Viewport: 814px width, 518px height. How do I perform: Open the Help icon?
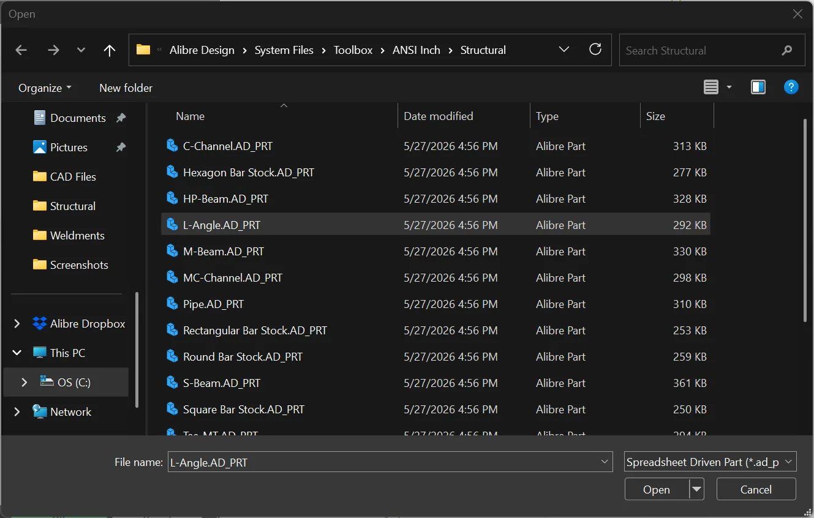point(791,88)
